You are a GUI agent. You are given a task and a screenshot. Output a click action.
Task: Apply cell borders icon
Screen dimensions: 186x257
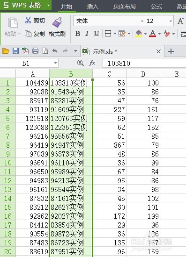coord(108,34)
